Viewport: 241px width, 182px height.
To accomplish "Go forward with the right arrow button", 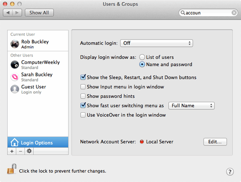I will (x=17, y=12).
